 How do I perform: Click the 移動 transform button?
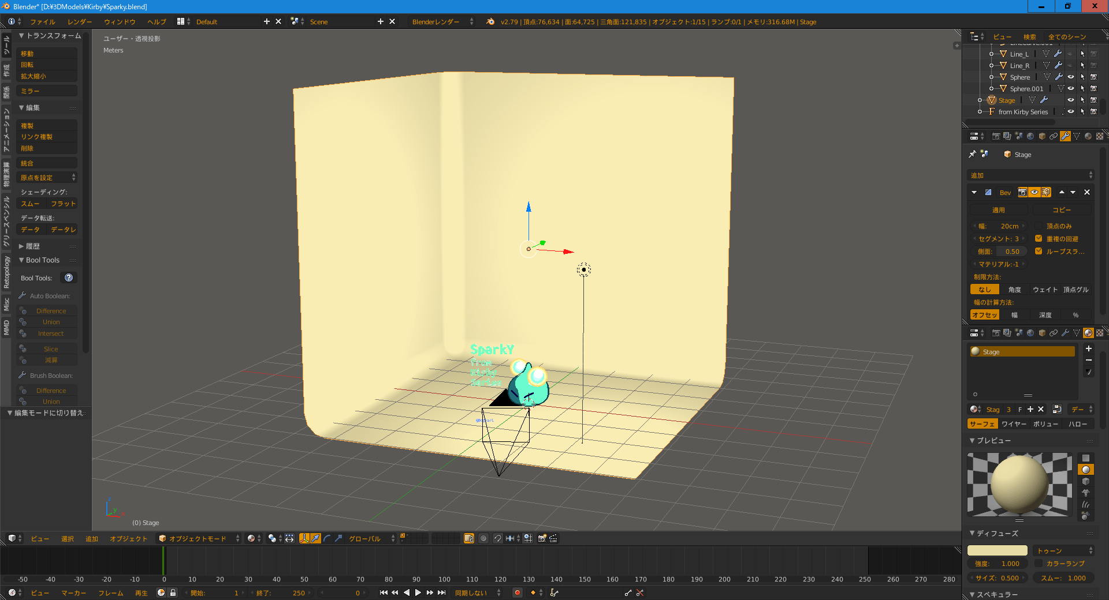click(x=47, y=54)
